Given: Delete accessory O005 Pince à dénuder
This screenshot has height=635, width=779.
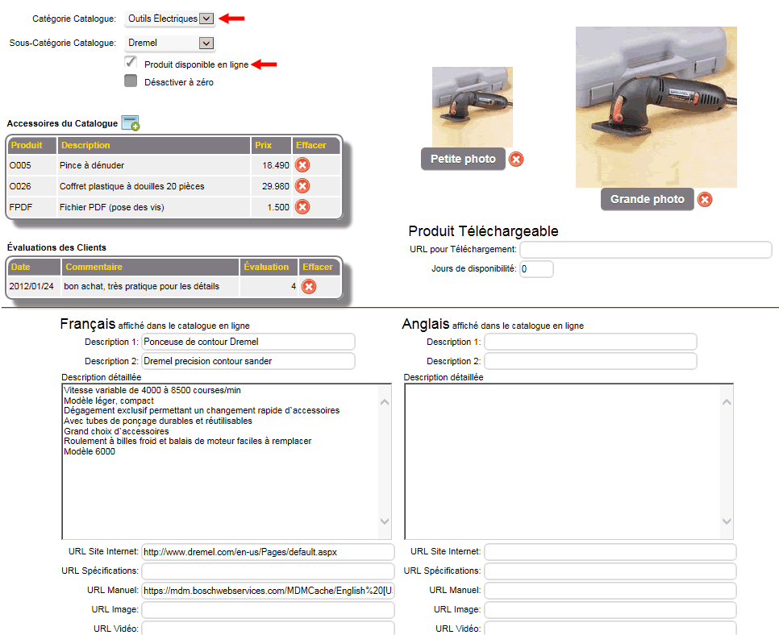Looking at the screenshot, I should pos(302,165).
